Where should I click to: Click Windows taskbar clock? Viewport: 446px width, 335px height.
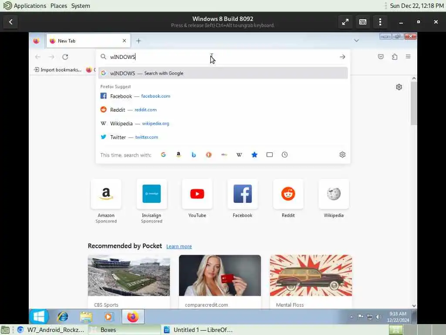pyautogui.click(x=398, y=317)
